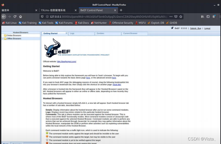Minimize the Firefox window
This screenshot has height=144, width=221.
[215, 5]
